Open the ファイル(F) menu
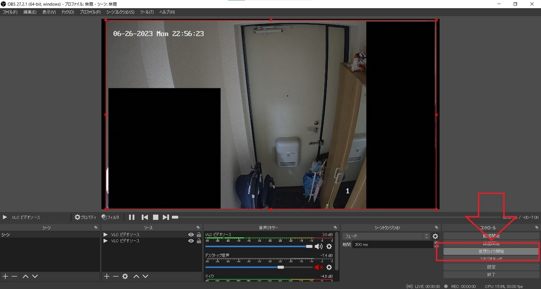Viewport: 541px width, 289px height. pyautogui.click(x=9, y=12)
